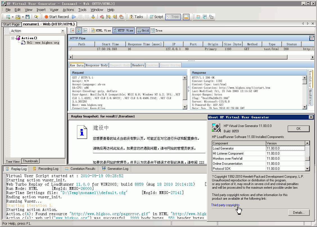Click the magnifier key search toolbar icon
This screenshot has width=317, height=227.
tap(36, 17)
